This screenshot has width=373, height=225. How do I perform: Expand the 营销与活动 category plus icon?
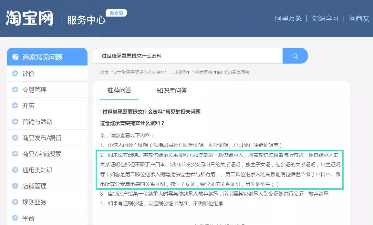coord(15,121)
